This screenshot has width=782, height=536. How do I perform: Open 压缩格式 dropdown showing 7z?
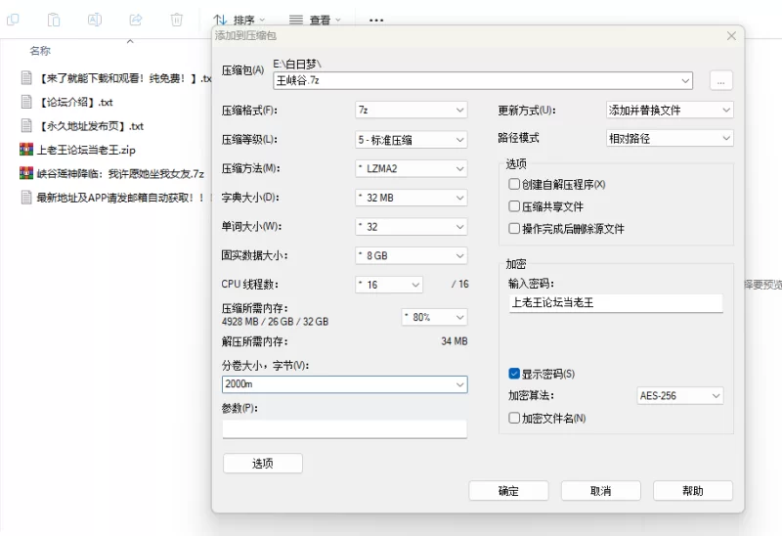[412, 110]
